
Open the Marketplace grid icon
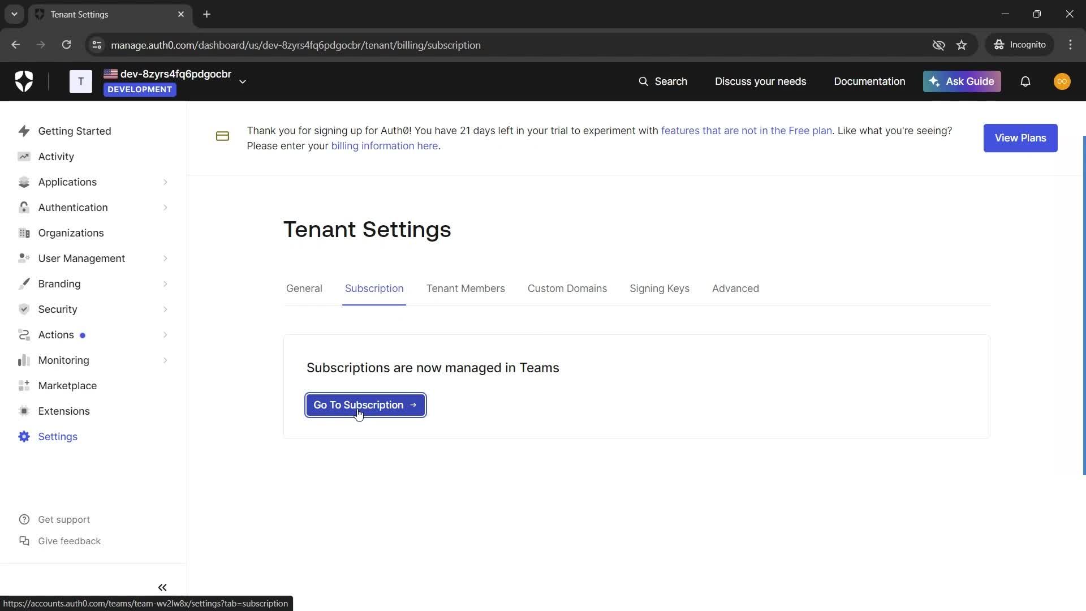click(x=24, y=385)
